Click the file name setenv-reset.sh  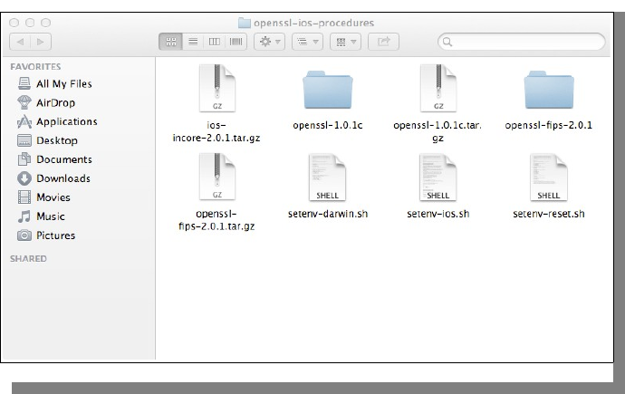549,214
